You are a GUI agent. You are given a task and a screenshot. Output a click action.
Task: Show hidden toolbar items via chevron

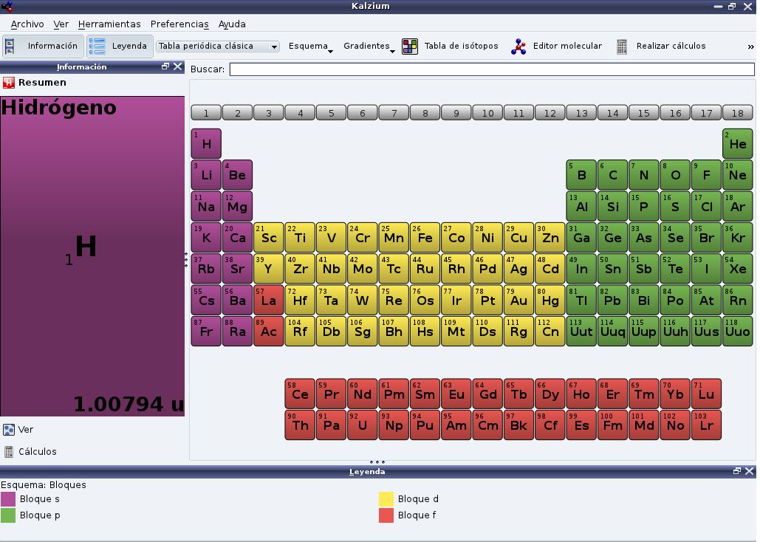tap(751, 47)
